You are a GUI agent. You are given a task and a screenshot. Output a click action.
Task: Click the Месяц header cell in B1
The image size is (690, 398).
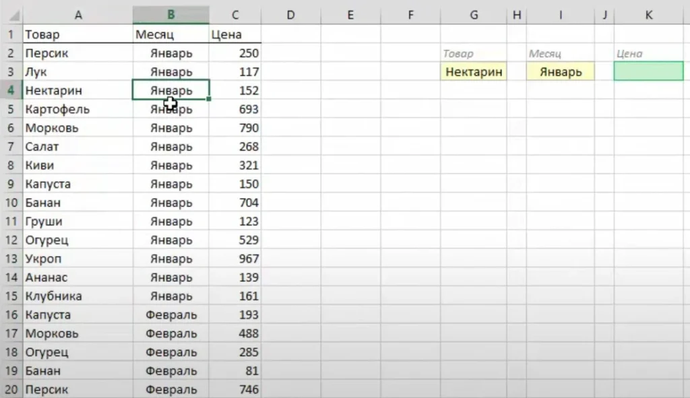pyautogui.click(x=170, y=34)
